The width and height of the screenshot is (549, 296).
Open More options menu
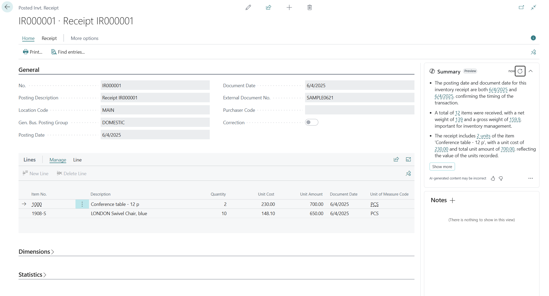[x=84, y=38]
